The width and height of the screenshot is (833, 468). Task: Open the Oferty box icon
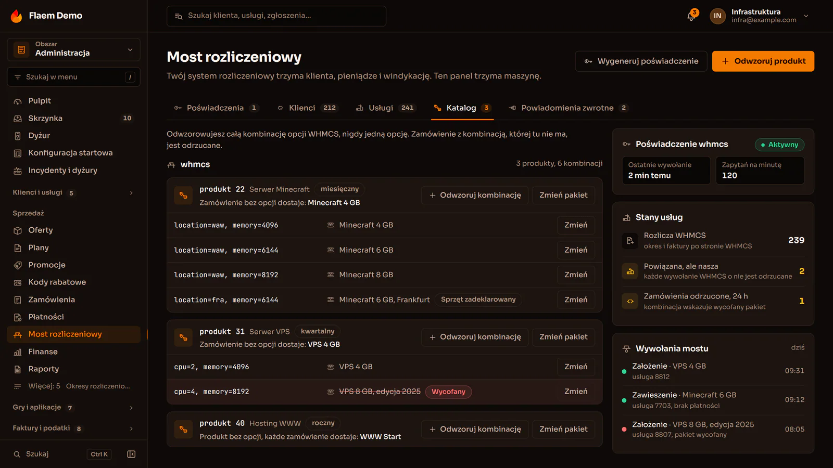click(18, 230)
